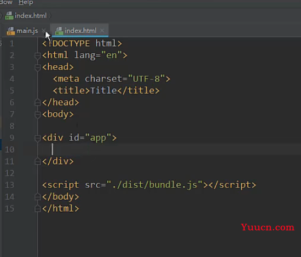This screenshot has height=257, width=301.
Task: Place cursor on empty line 8
Action: pos(169,126)
